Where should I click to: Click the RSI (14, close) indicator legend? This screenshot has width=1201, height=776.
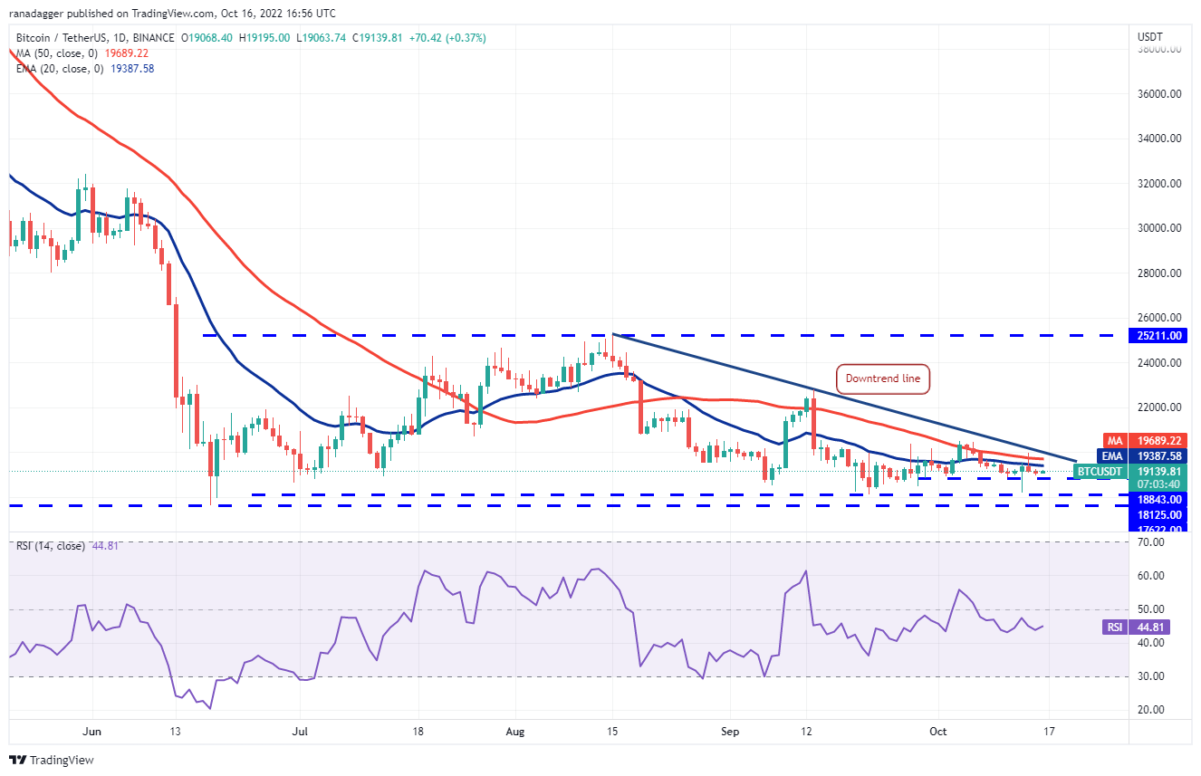[51, 546]
